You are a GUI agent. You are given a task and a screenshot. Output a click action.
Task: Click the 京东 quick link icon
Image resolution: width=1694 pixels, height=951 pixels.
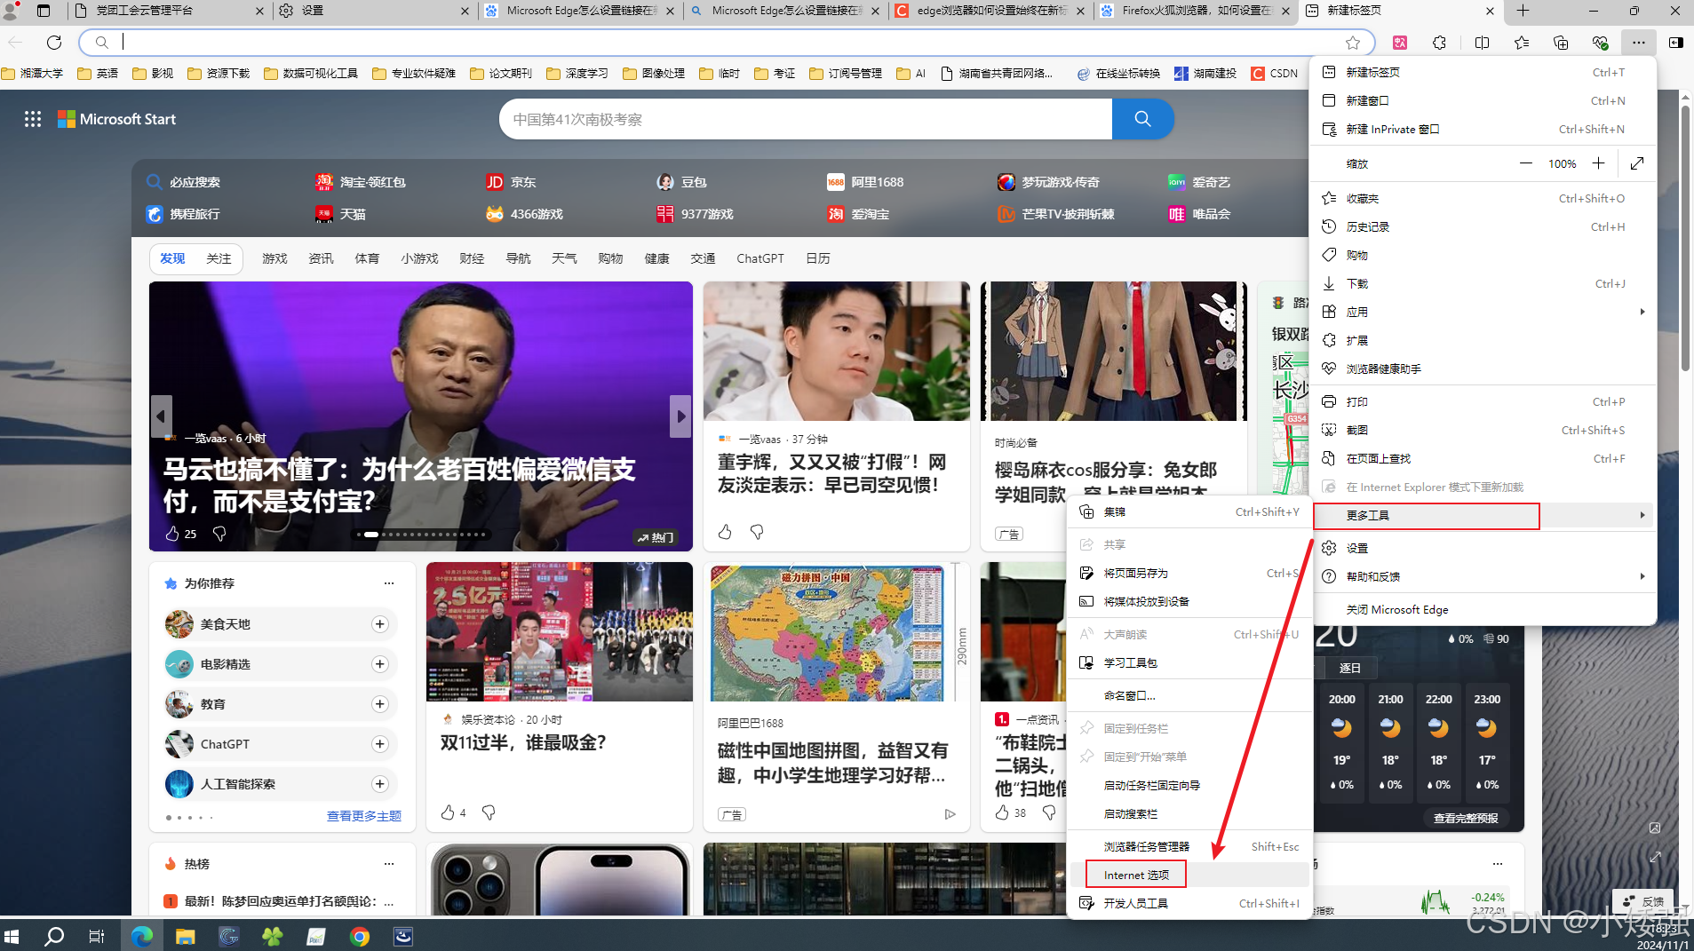tap(495, 182)
